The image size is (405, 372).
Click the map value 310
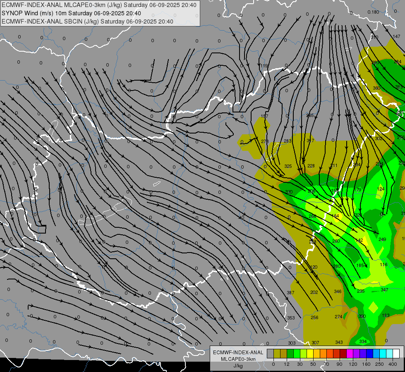(374, 37)
